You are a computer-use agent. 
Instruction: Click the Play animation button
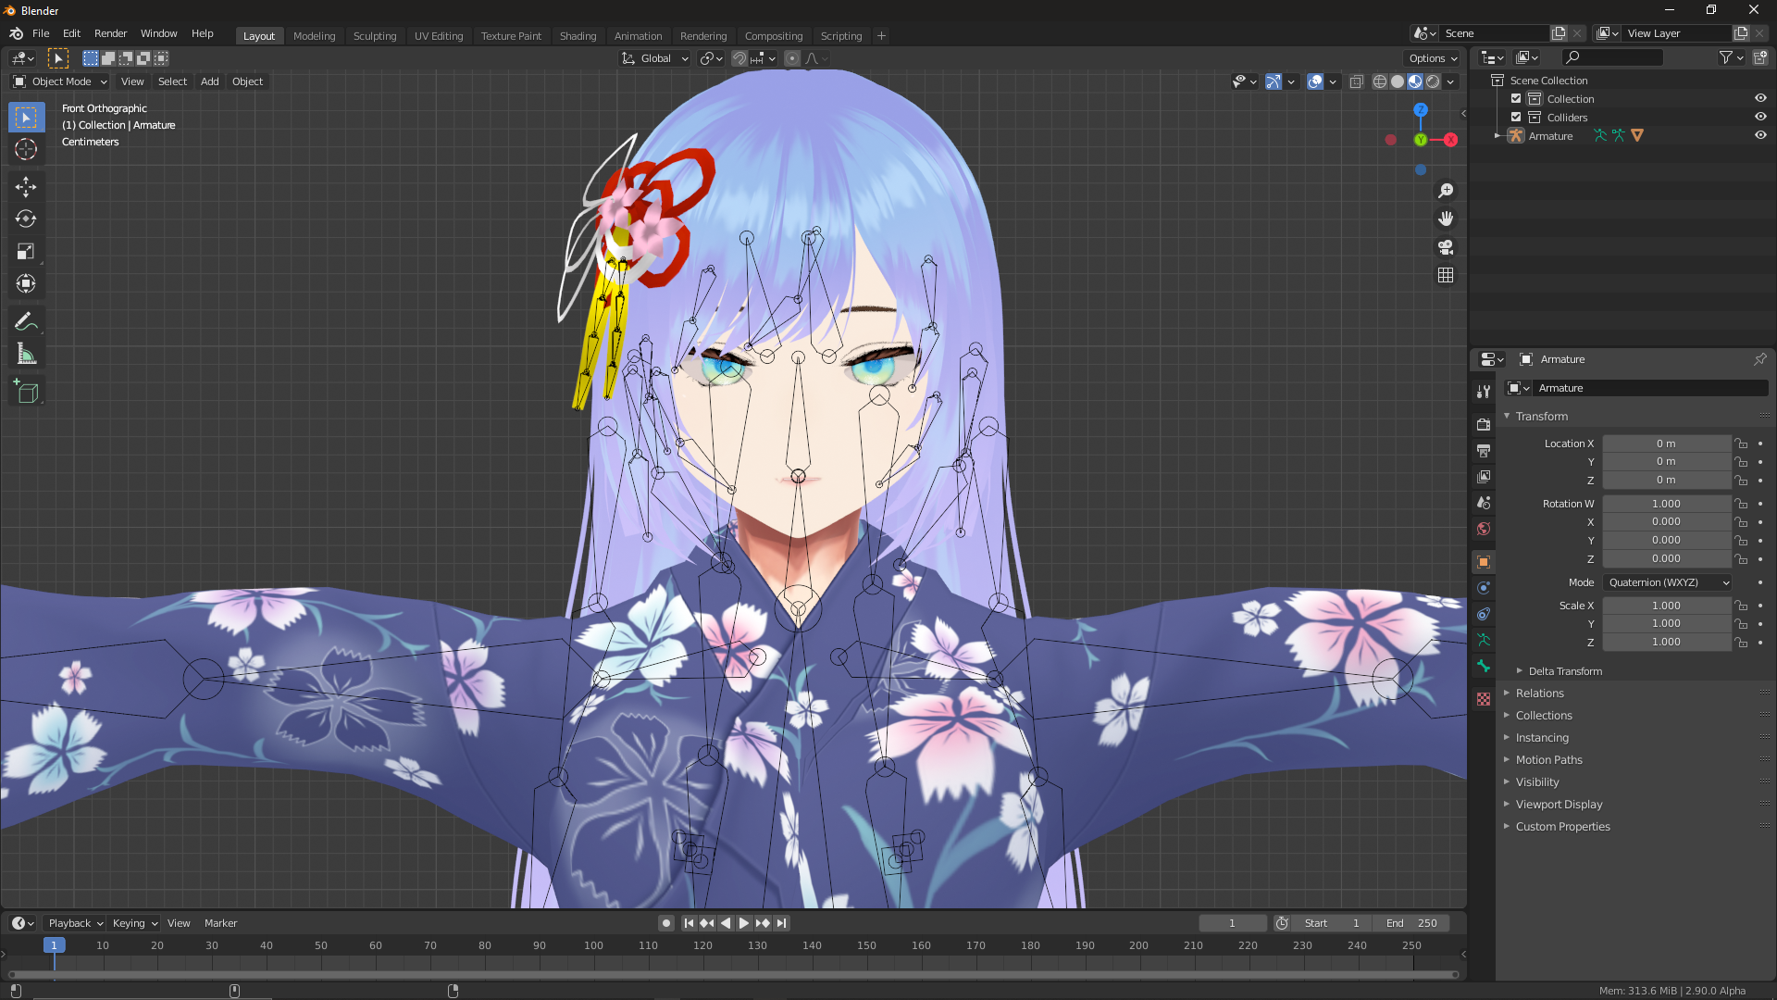pos(744,923)
